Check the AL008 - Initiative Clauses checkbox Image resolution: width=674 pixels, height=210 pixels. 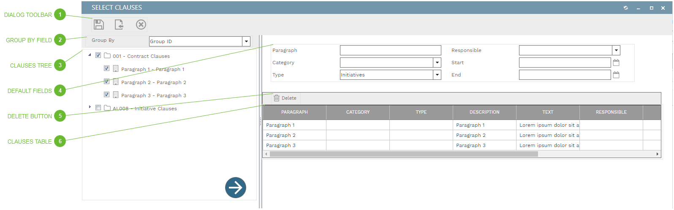[x=98, y=108]
